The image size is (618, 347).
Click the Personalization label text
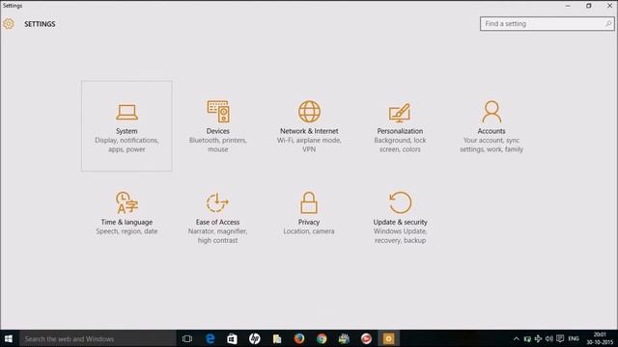click(400, 131)
